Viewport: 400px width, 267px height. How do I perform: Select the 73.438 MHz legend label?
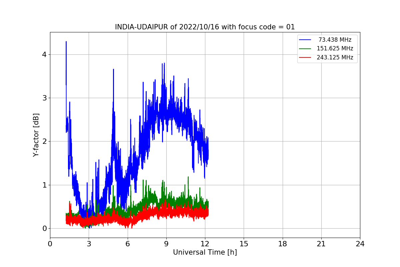[x=335, y=40]
